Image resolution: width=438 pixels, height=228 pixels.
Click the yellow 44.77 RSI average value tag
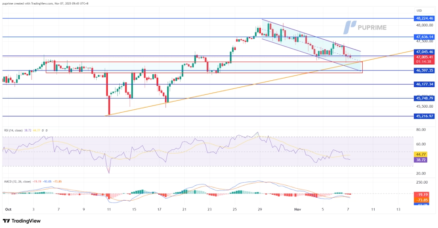tap(421, 154)
